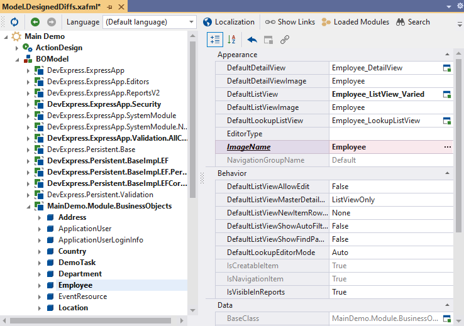Click the ApplicationUserLoginInfo class icon
Image resolution: width=464 pixels, height=326 pixels.
click(x=50, y=240)
